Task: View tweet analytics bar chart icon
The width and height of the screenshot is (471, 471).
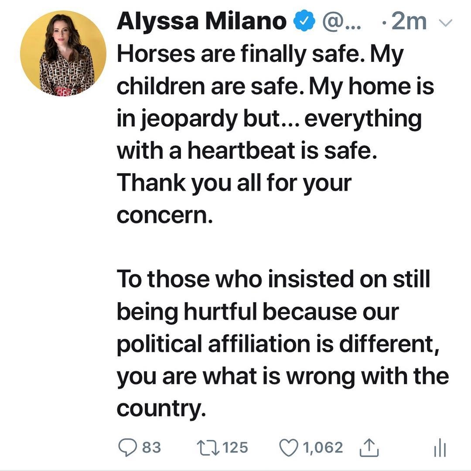Action: tap(440, 447)
